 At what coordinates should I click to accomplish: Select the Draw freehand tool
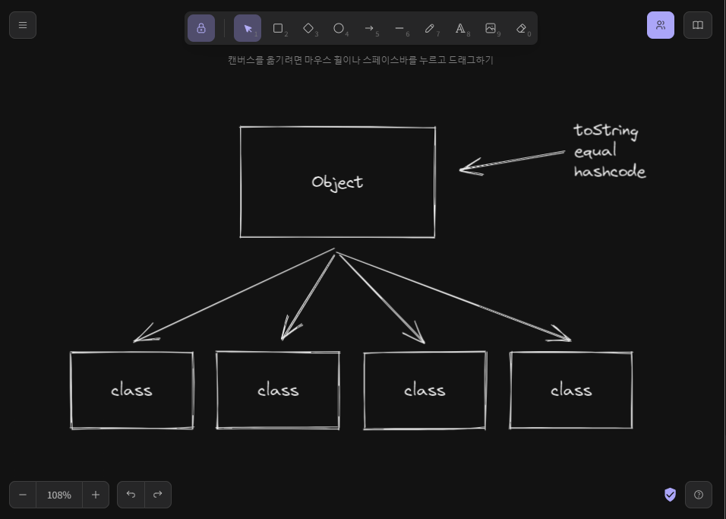tap(430, 28)
